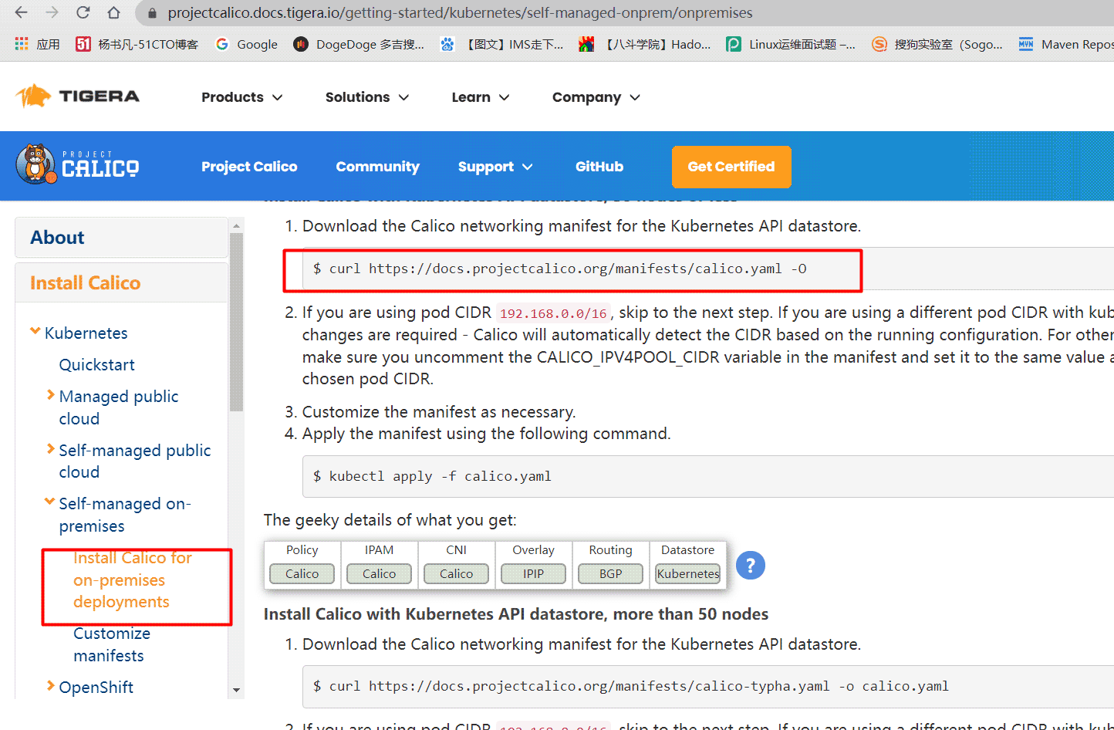Image resolution: width=1114 pixels, height=730 pixels.
Task: Click the Datastore Kubernetes badge
Action: click(687, 573)
